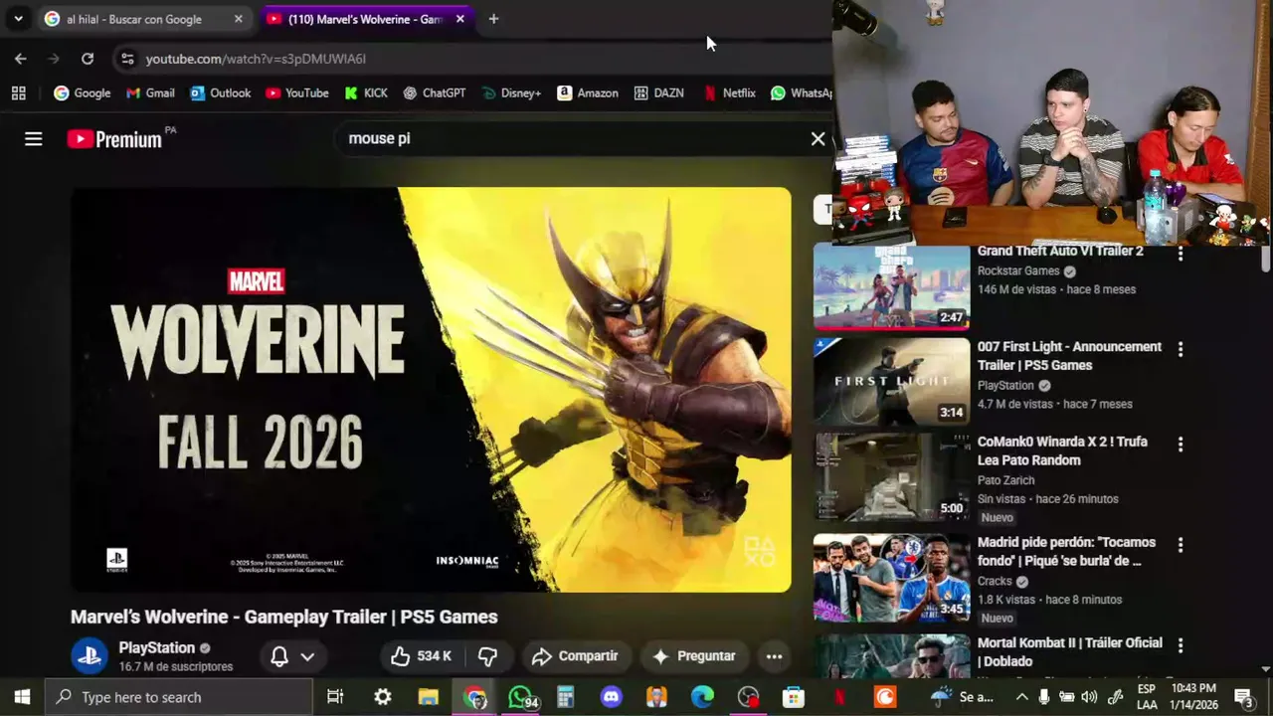
Task: Dislike the Wolverine video
Action: coord(487,656)
